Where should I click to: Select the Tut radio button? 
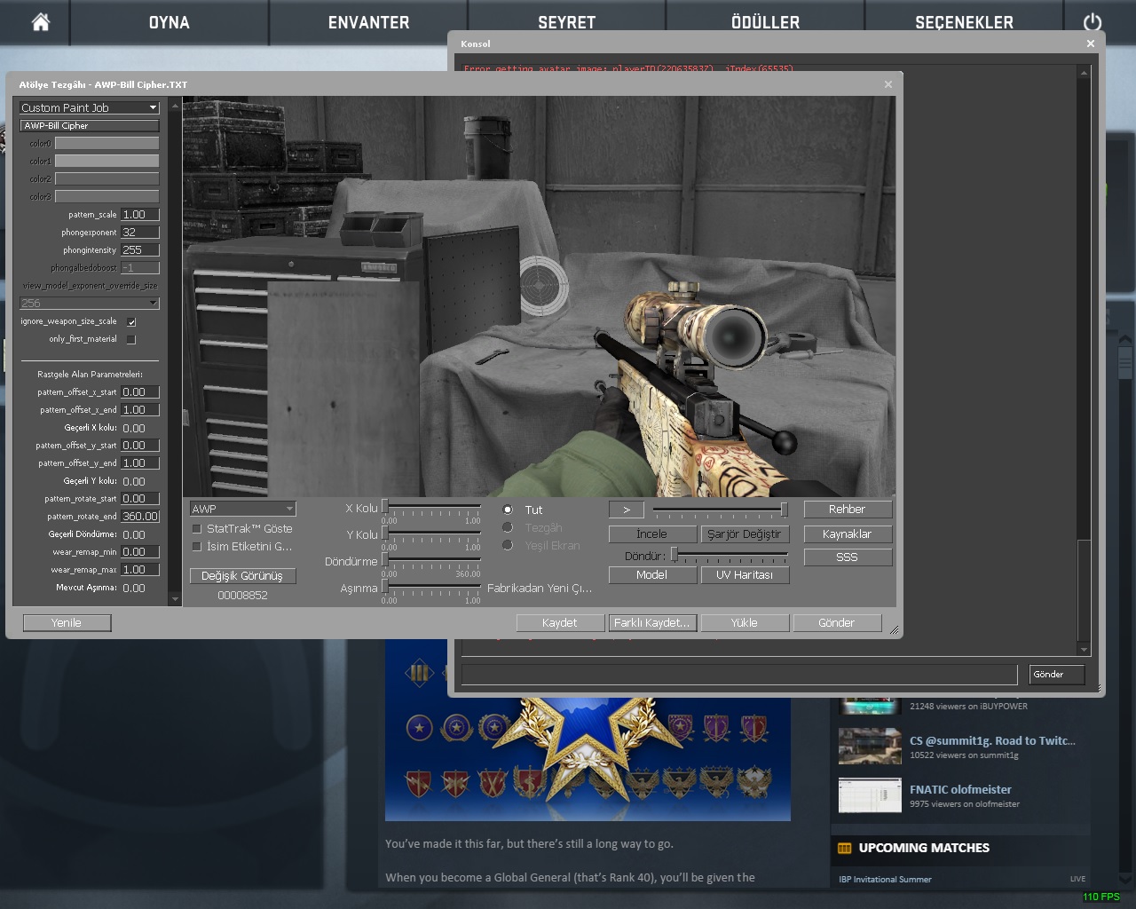click(x=508, y=510)
